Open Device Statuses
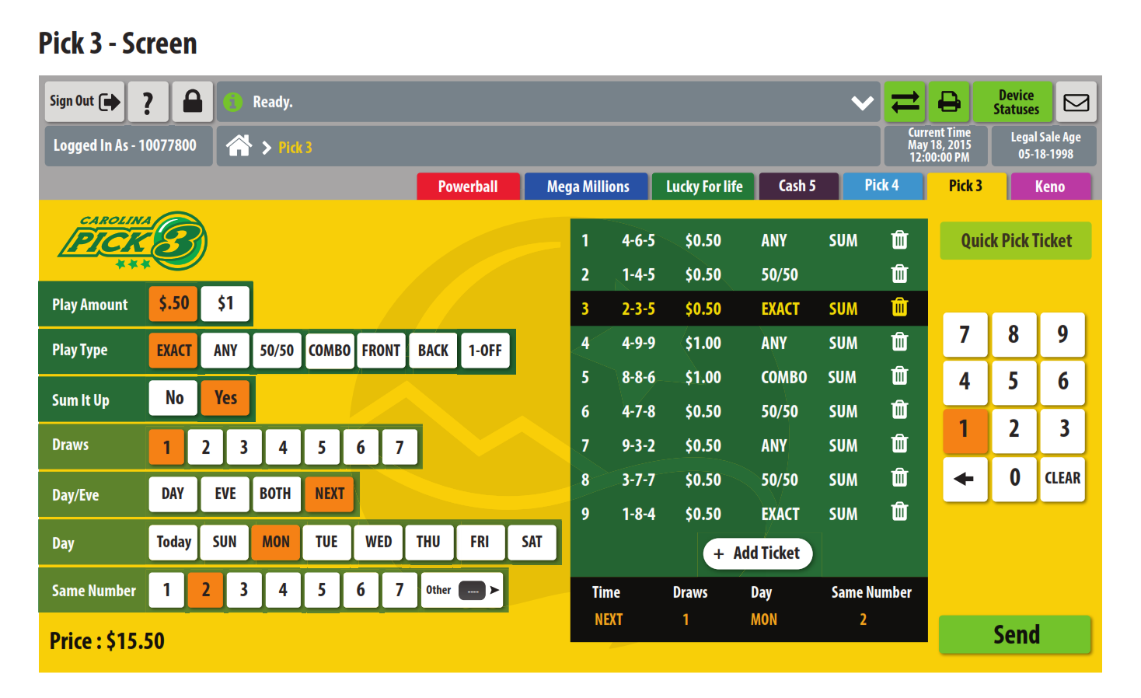Image resolution: width=1141 pixels, height=698 pixels. [x=1014, y=102]
